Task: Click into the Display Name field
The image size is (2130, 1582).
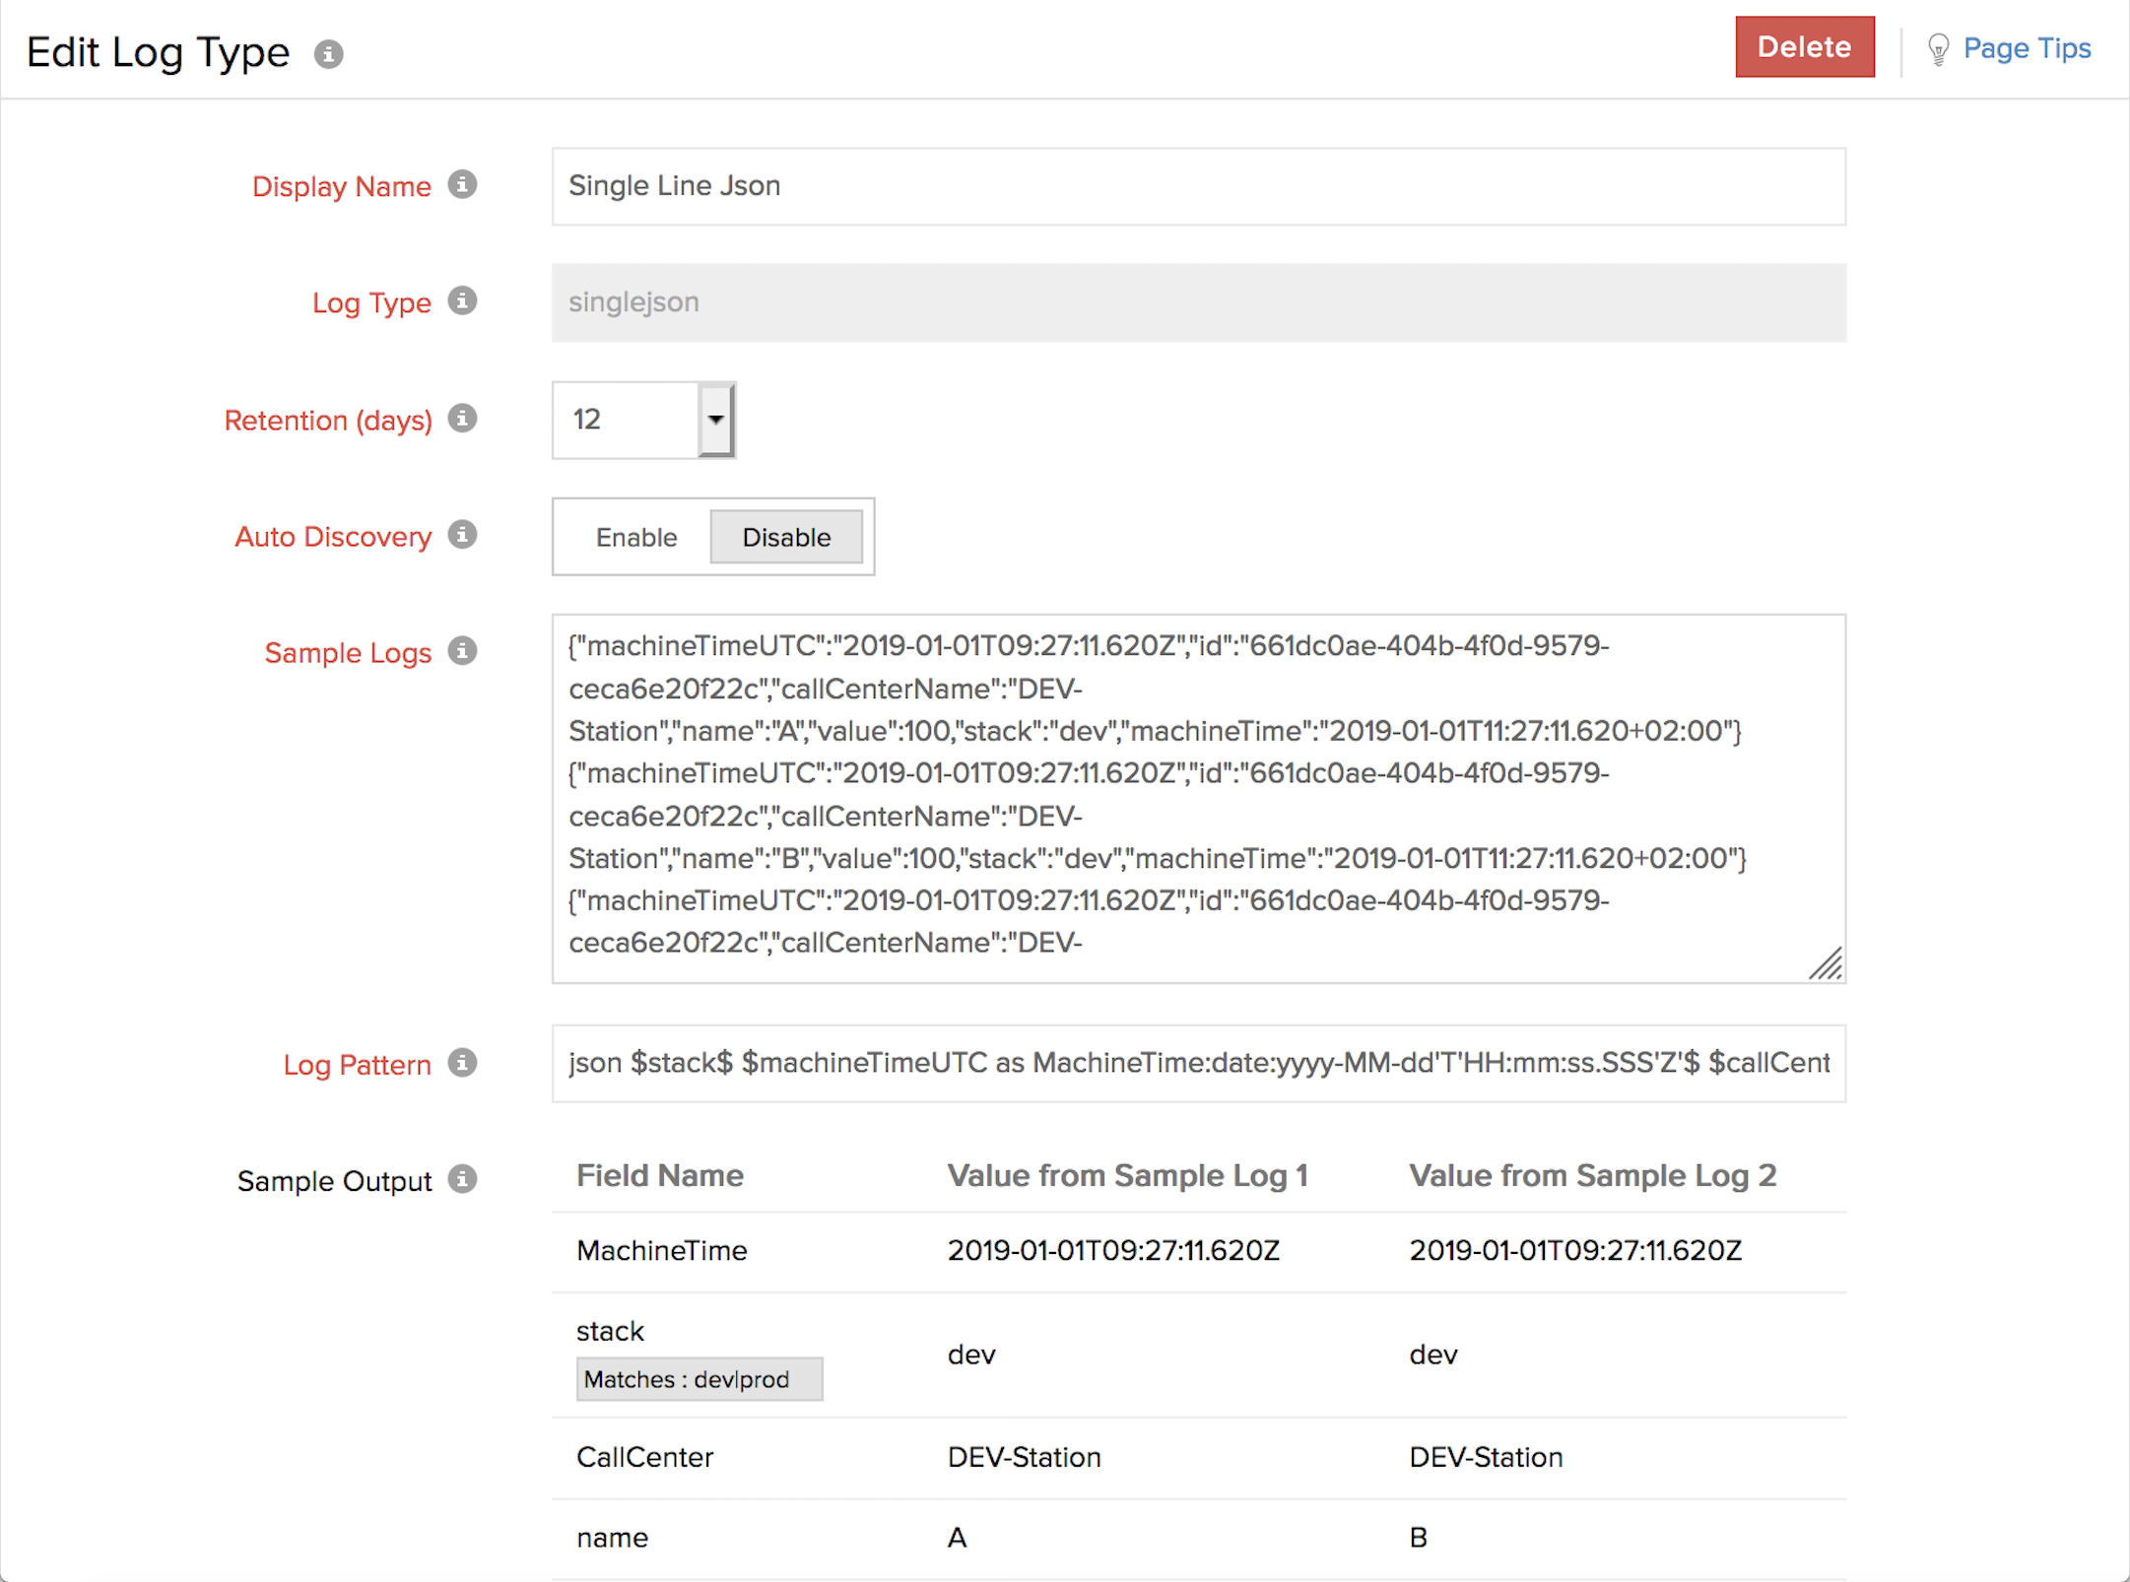Action: pyautogui.click(x=1198, y=186)
